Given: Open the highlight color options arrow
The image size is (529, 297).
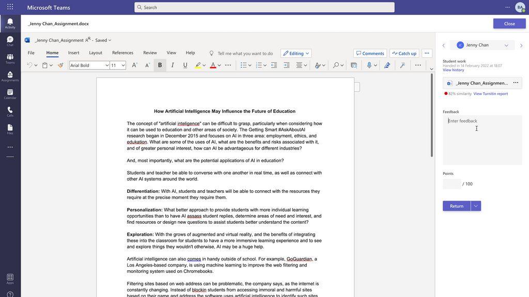Looking at the screenshot, I should point(204,65).
